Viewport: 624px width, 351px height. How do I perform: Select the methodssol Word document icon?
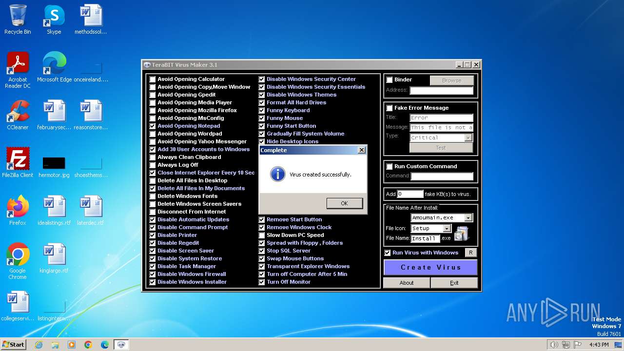pos(91,19)
